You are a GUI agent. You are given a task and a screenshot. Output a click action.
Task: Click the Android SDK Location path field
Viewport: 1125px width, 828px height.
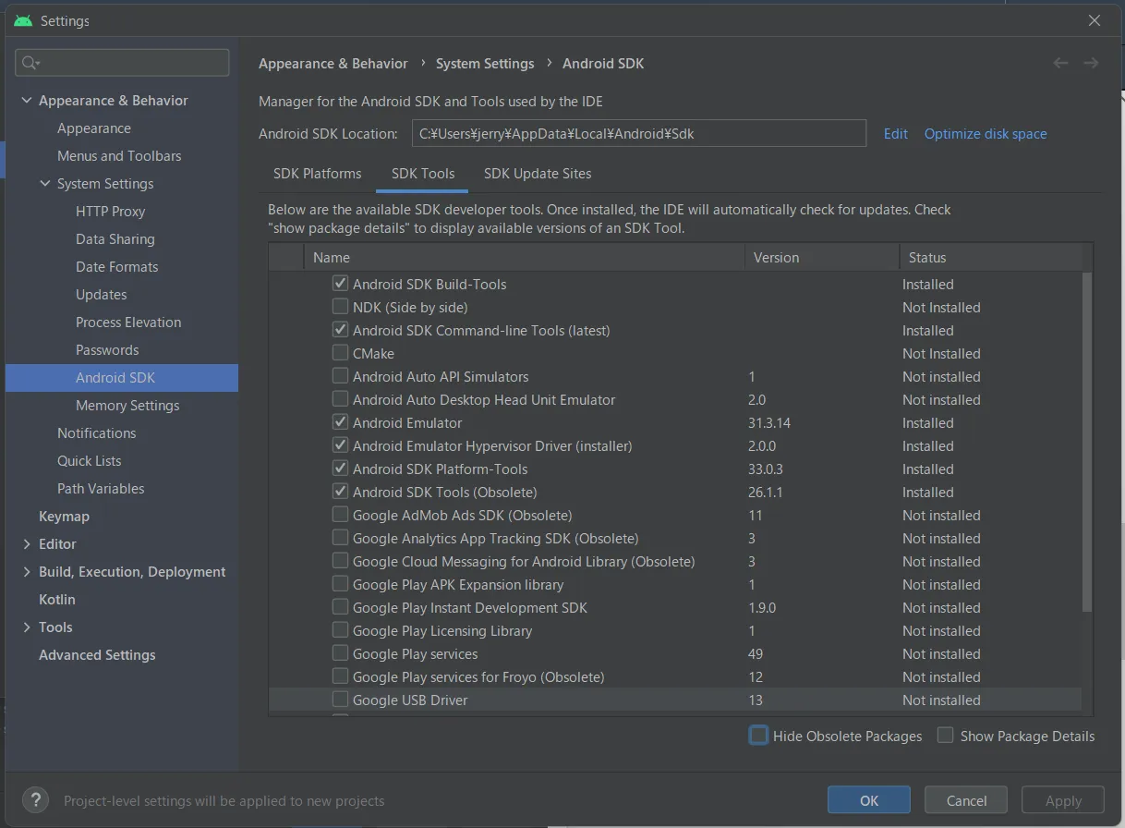pyautogui.click(x=639, y=133)
